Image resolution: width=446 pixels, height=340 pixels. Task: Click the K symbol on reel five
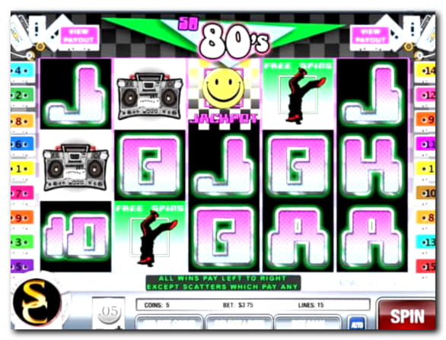[372, 166]
